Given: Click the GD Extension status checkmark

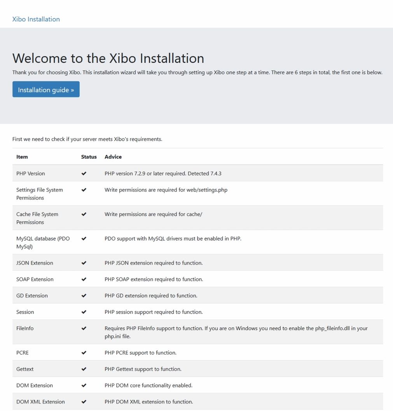Looking at the screenshot, I should pyautogui.click(x=84, y=296).
